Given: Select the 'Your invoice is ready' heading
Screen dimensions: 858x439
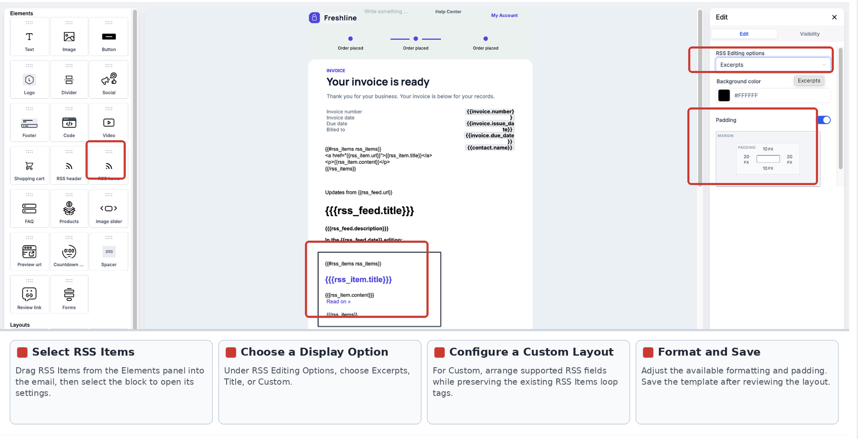Looking at the screenshot, I should tap(378, 82).
